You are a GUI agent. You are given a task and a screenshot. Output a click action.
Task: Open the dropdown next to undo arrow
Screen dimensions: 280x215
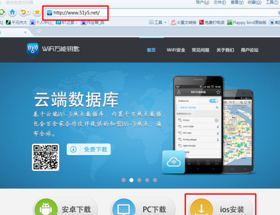coord(28,12)
